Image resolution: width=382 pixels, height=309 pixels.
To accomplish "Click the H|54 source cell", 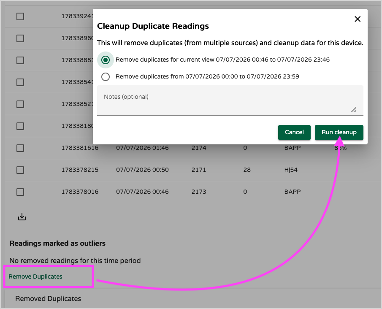I will tap(291, 170).
